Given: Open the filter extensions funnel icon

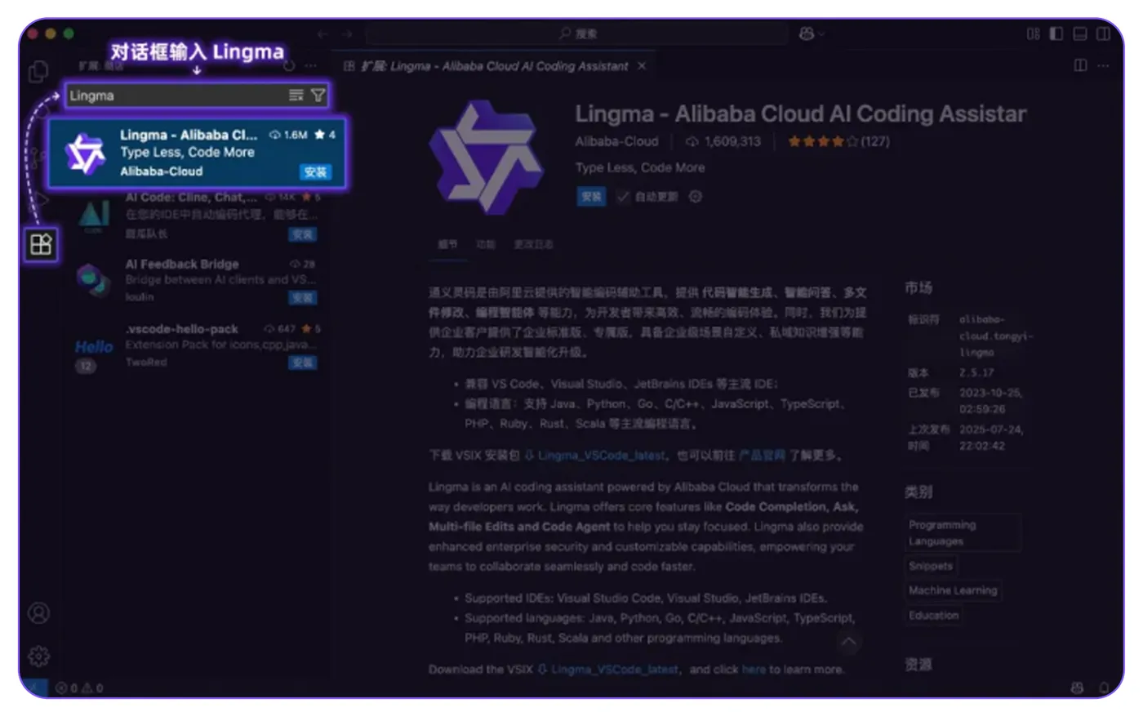Looking at the screenshot, I should [x=318, y=96].
